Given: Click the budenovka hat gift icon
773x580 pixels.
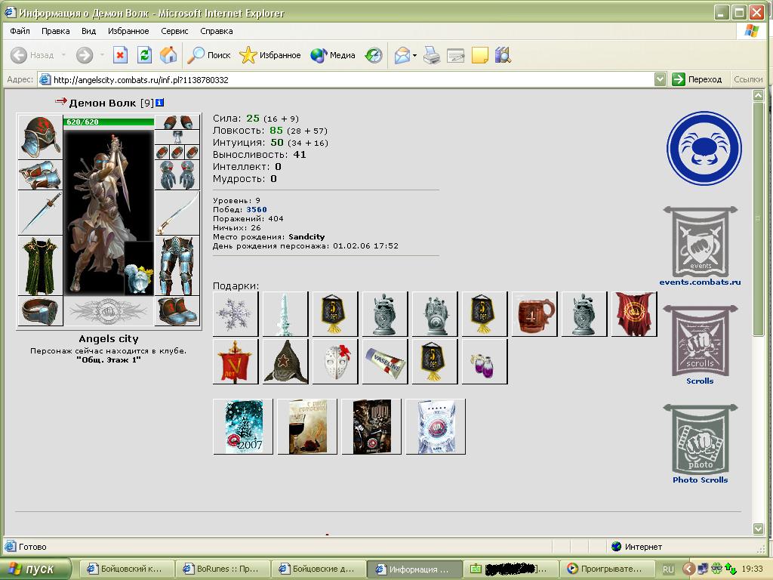Looking at the screenshot, I should point(285,362).
